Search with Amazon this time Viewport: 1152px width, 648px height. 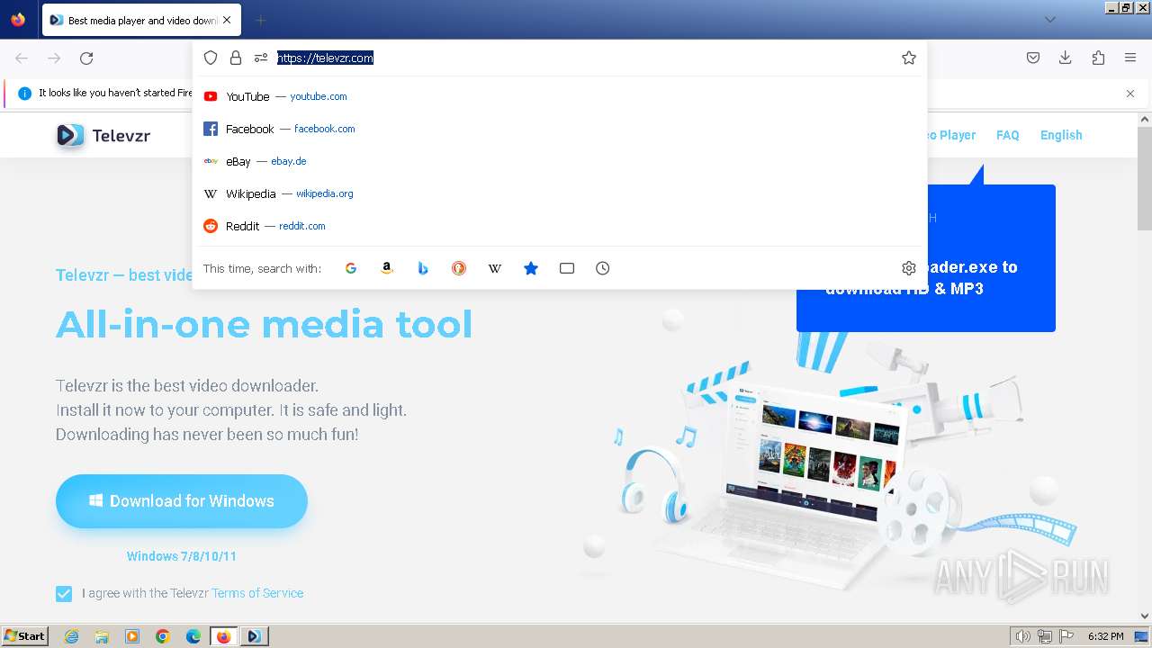coord(387,268)
